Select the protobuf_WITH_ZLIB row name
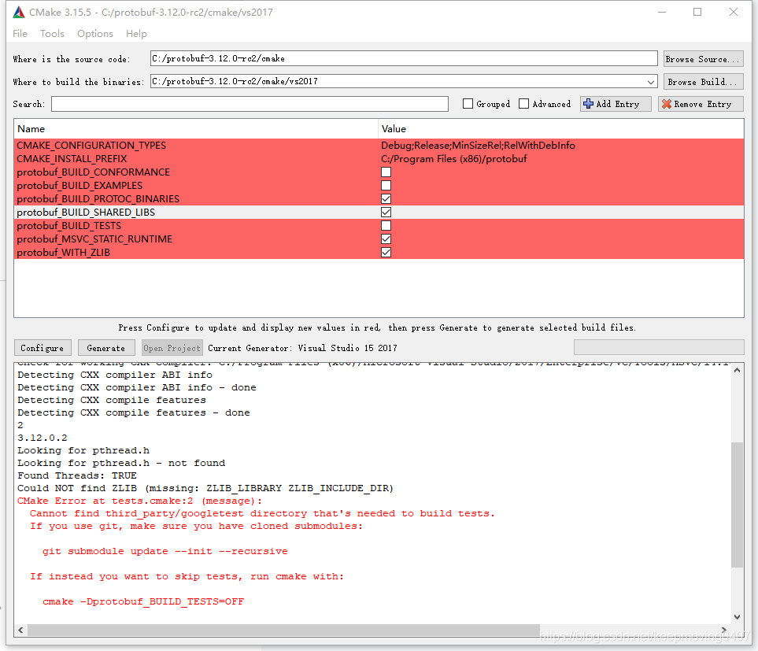The width and height of the screenshot is (758, 651). tap(63, 252)
